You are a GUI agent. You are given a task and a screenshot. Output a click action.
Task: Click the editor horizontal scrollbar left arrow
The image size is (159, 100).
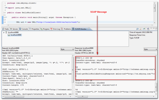pyautogui.click(x=8, y=25)
